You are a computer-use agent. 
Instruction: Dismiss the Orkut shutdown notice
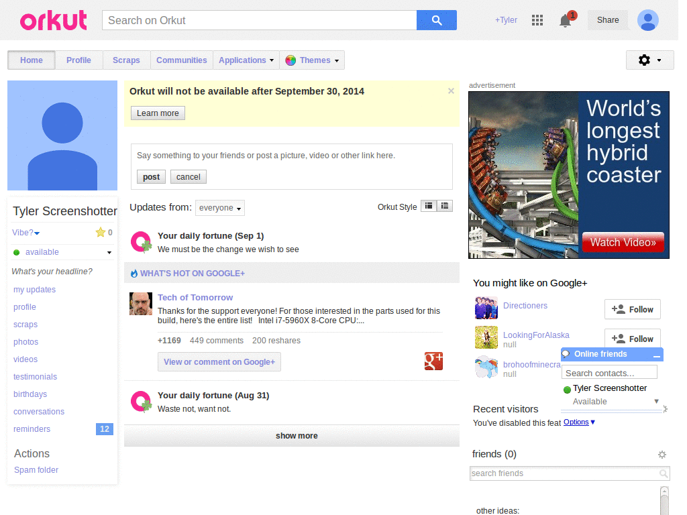pos(451,91)
